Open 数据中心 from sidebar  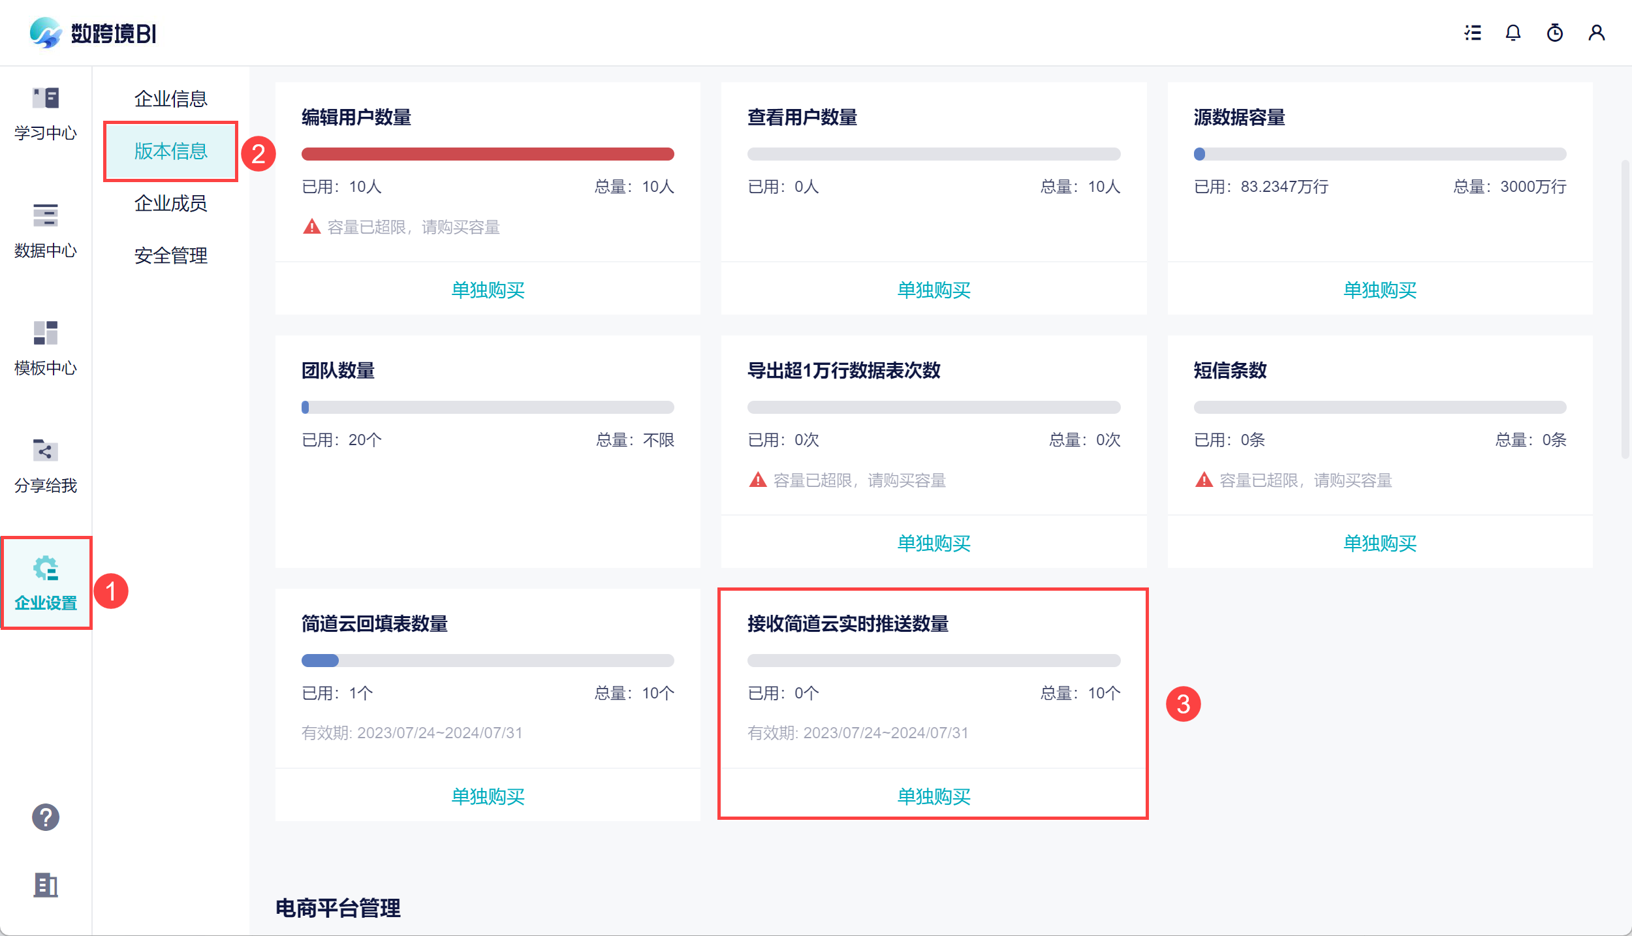(x=46, y=231)
